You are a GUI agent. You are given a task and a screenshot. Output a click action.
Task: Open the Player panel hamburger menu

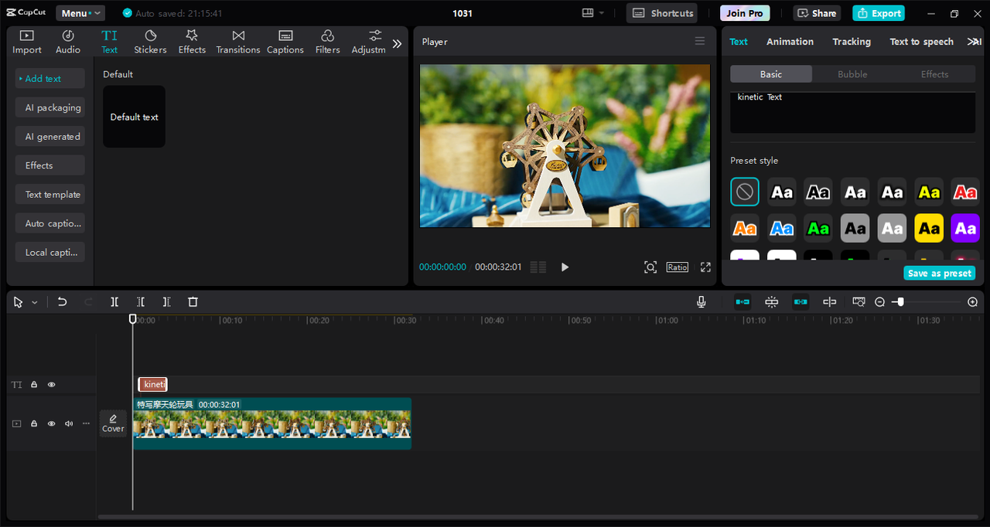pyautogui.click(x=700, y=42)
